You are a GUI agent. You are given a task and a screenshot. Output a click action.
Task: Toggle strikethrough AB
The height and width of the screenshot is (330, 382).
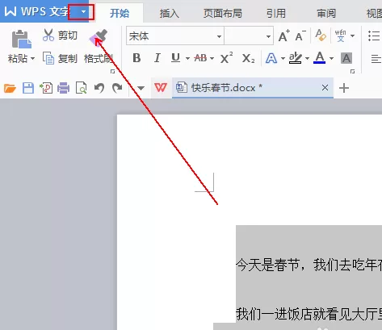[200, 58]
